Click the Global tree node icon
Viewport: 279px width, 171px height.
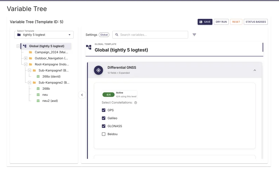24,46
